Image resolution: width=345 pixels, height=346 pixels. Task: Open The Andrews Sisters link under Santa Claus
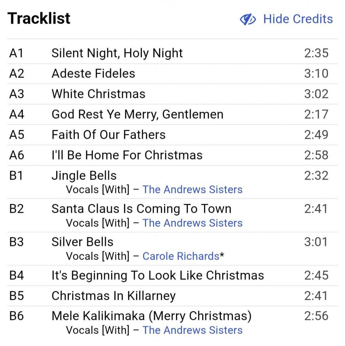[x=192, y=223]
